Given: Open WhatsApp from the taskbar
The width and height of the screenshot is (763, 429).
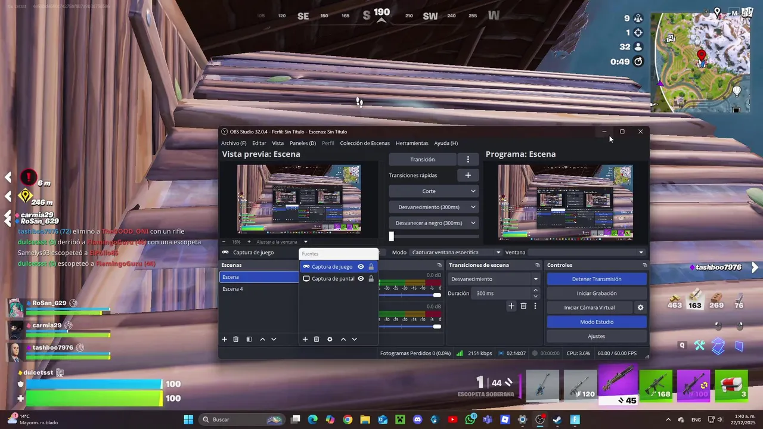Looking at the screenshot, I should tap(470, 419).
